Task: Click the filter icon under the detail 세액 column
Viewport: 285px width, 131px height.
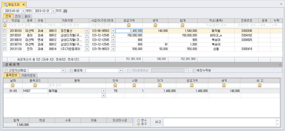Action: pyautogui.click(x=224, y=85)
